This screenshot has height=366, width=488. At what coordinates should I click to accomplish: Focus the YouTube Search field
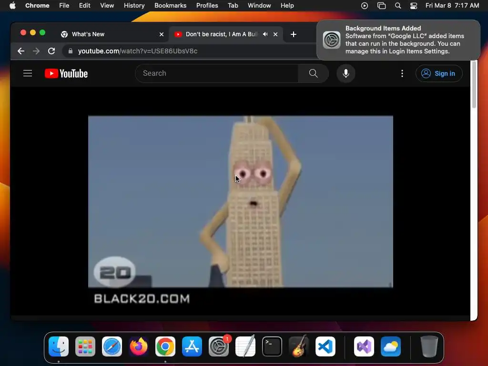click(x=217, y=73)
